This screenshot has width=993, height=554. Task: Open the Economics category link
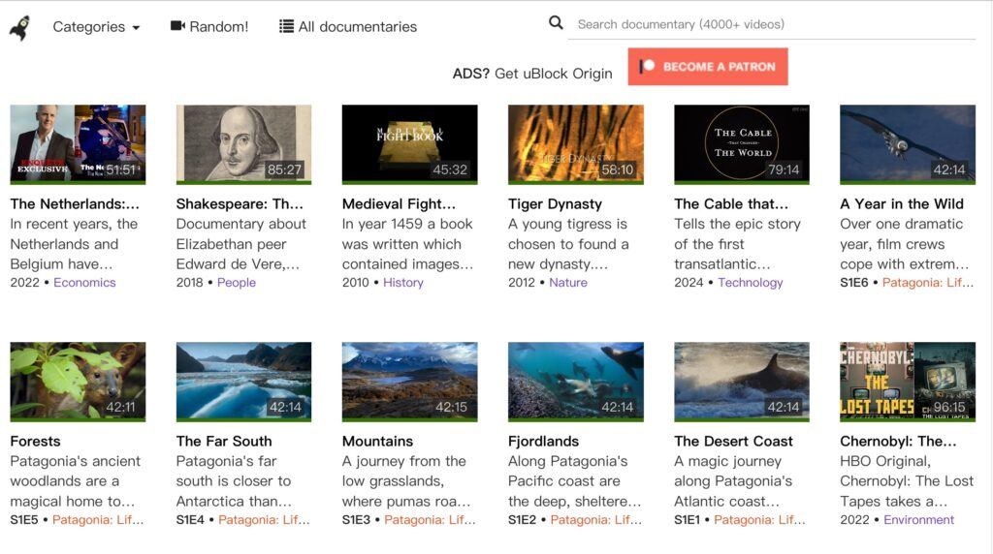pyautogui.click(x=84, y=283)
